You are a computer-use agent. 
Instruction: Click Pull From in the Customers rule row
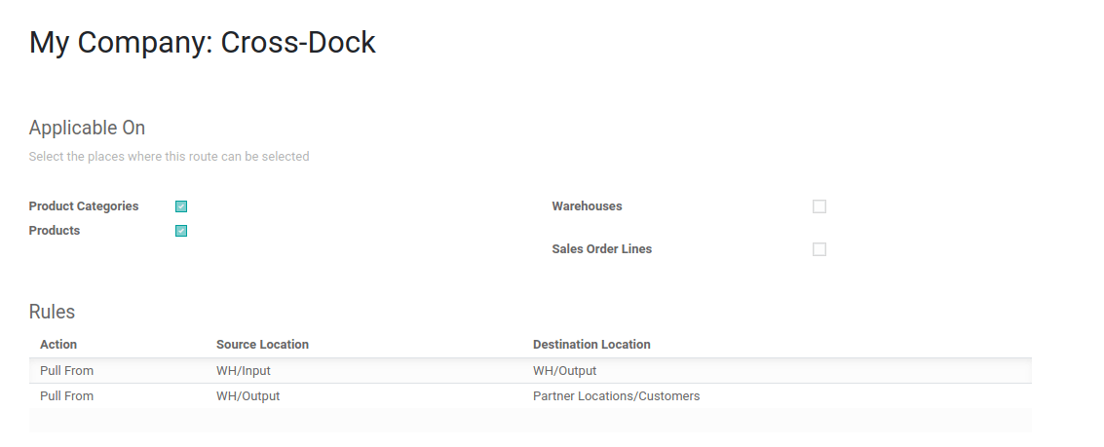point(66,396)
